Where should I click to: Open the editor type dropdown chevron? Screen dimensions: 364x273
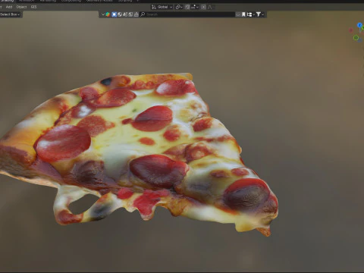coord(103,14)
